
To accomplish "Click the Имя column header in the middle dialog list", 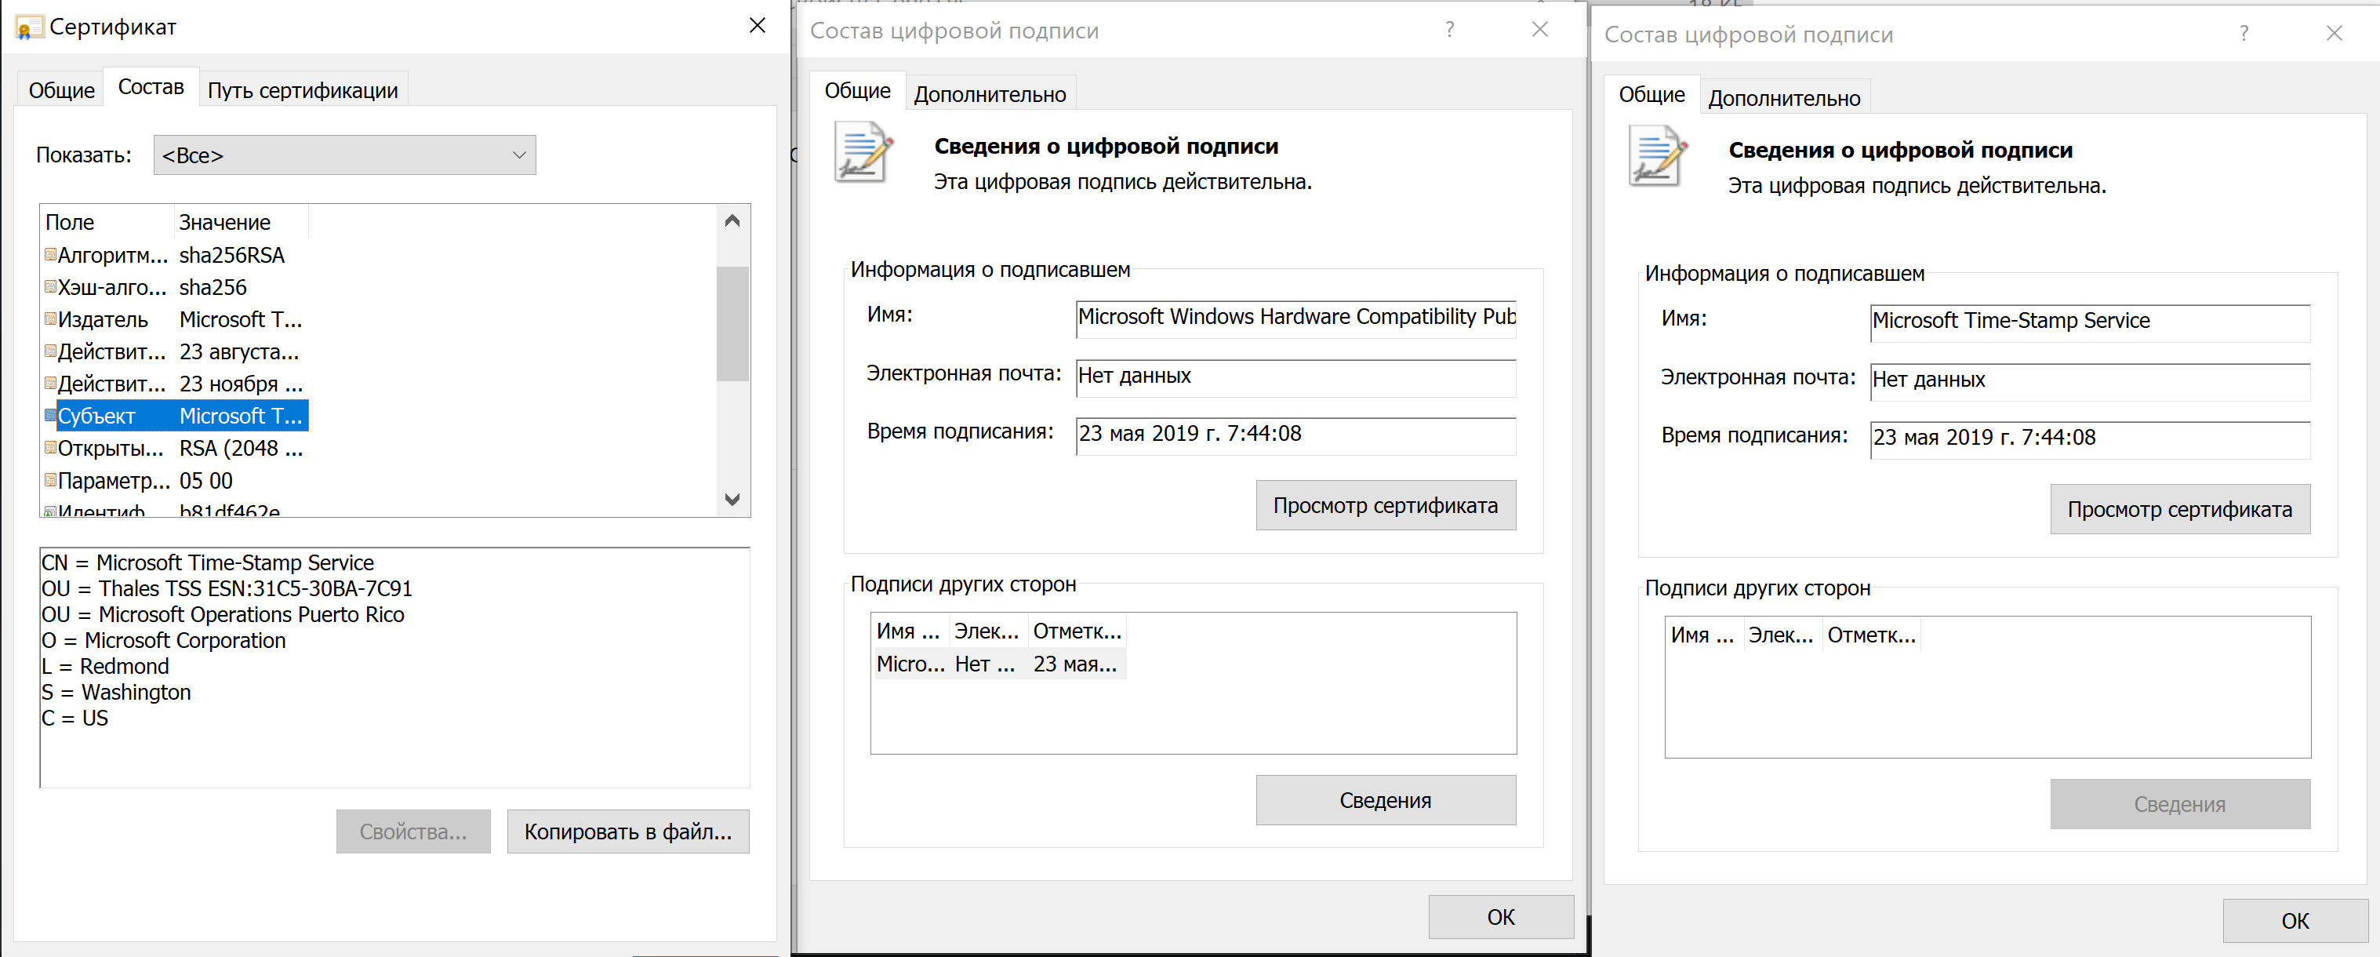I will pyautogui.click(x=909, y=631).
